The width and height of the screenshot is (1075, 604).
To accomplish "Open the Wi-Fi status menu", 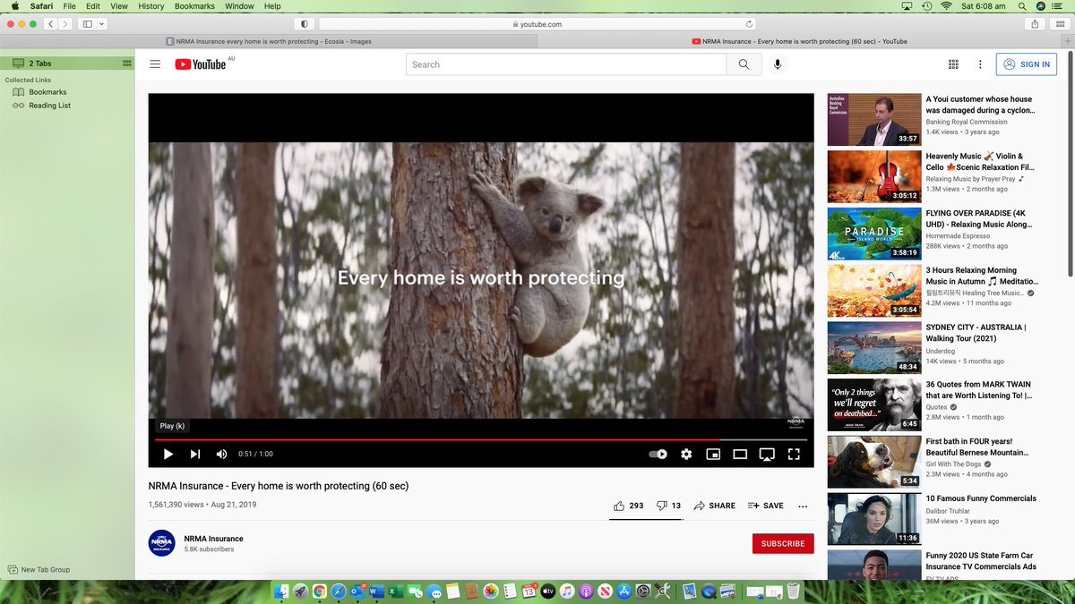I will click(x=946, y=6).
